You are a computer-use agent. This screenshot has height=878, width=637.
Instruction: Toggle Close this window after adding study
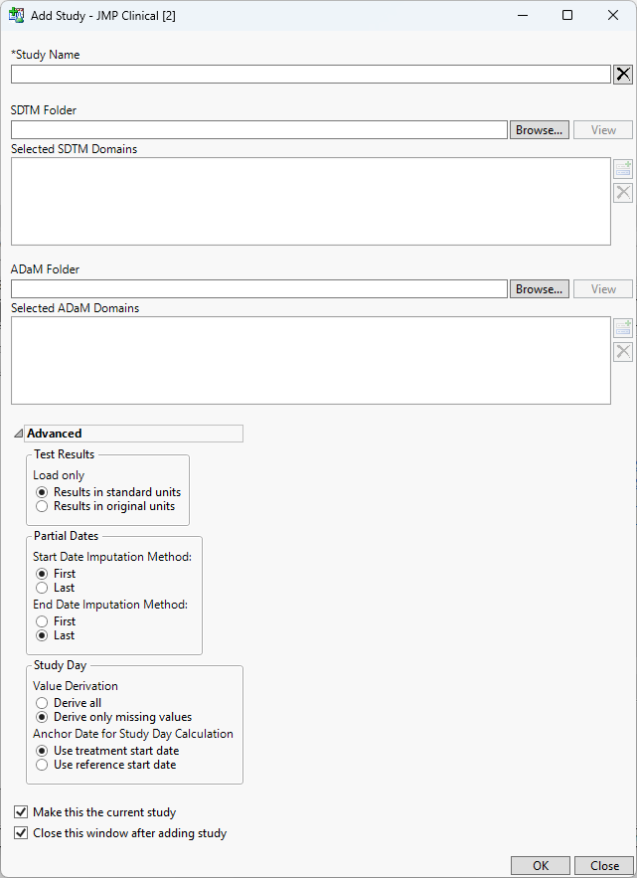coord(21,833)
